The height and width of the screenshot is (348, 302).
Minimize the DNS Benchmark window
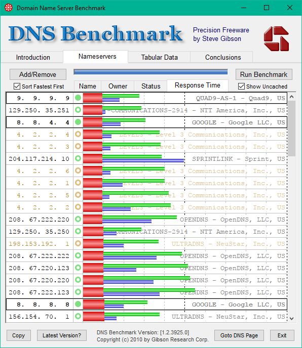244,8
